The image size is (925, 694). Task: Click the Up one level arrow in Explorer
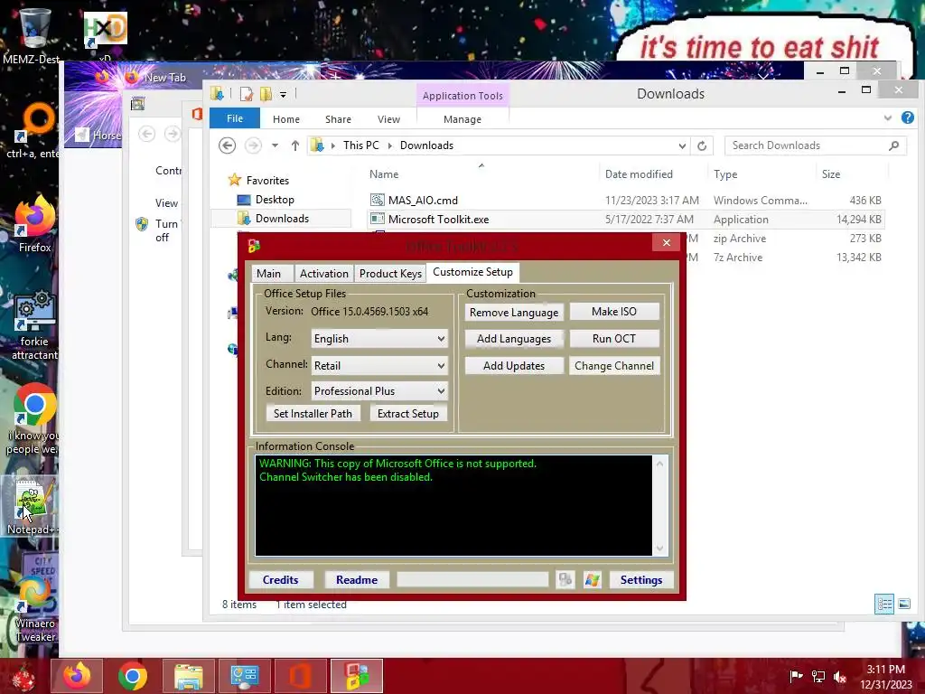point(295,145)
